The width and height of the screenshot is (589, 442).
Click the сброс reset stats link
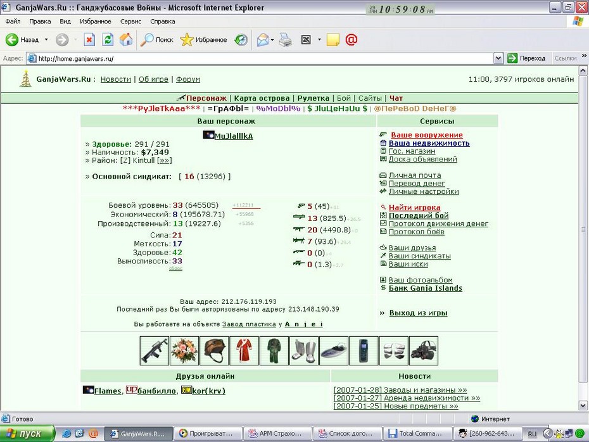[x=175, y=268]
